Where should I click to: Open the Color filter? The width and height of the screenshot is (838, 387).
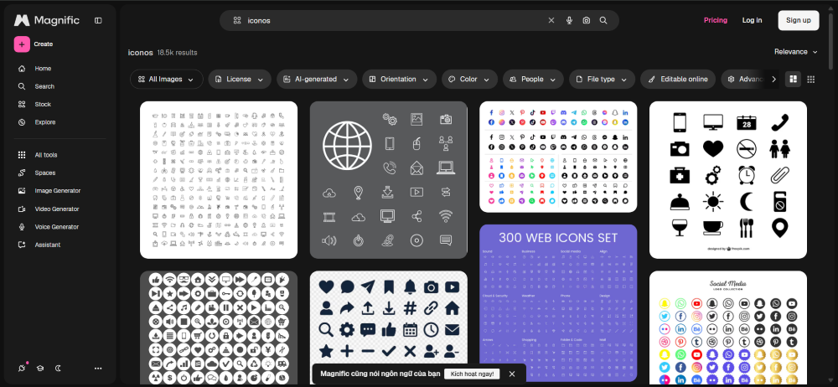[x=469, y=79]
